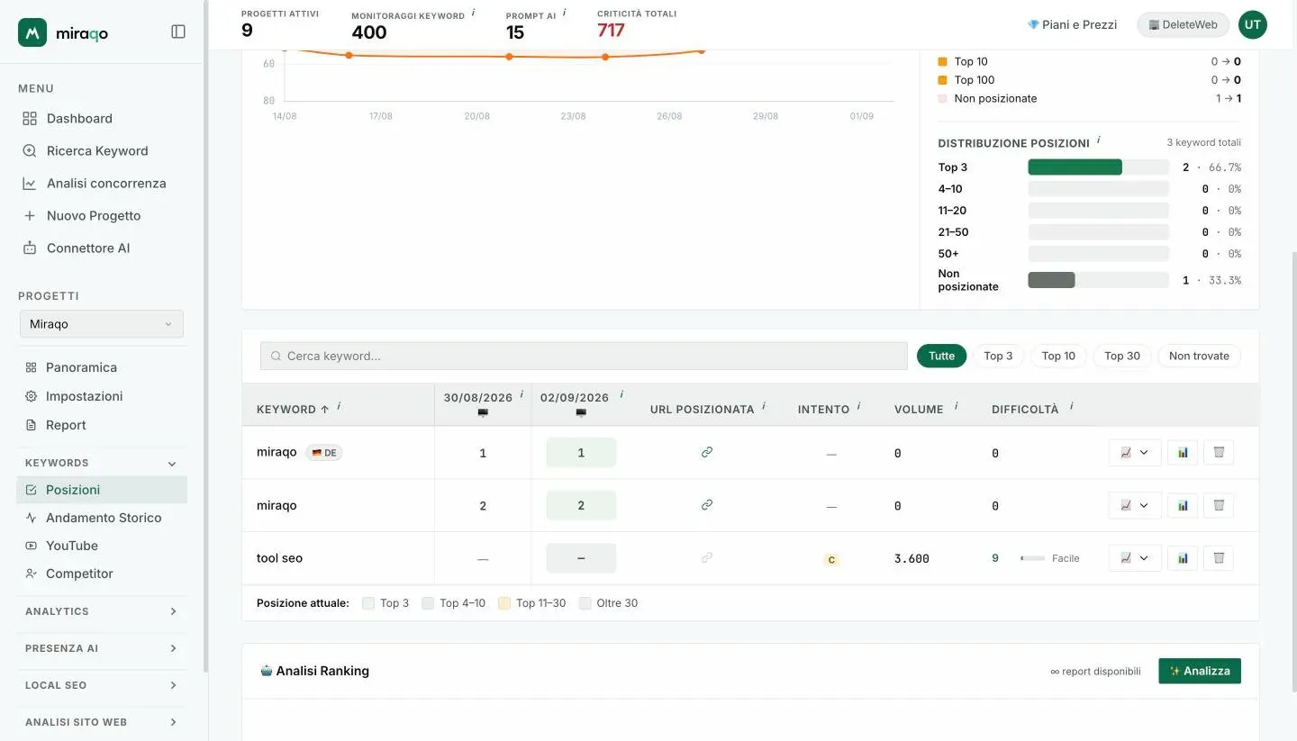This screenshot has height=741, width=1297.
Task: Delete the tool seo keyword
Action: (1219, 558)
